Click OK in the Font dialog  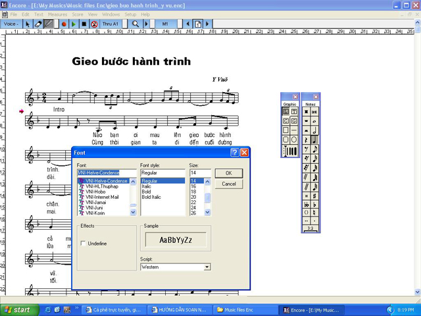pos(229,173)
